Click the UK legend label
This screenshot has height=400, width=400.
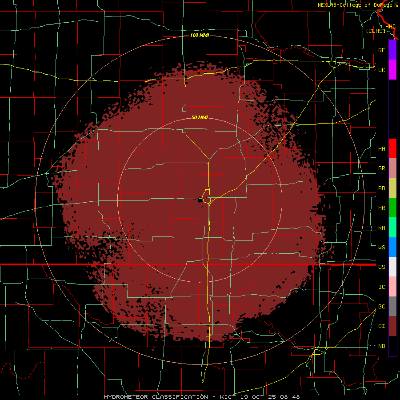click(x=381, y=70)
